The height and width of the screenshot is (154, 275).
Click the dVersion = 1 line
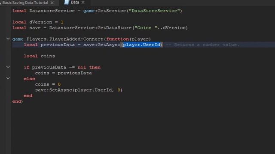tap(38, 22)
